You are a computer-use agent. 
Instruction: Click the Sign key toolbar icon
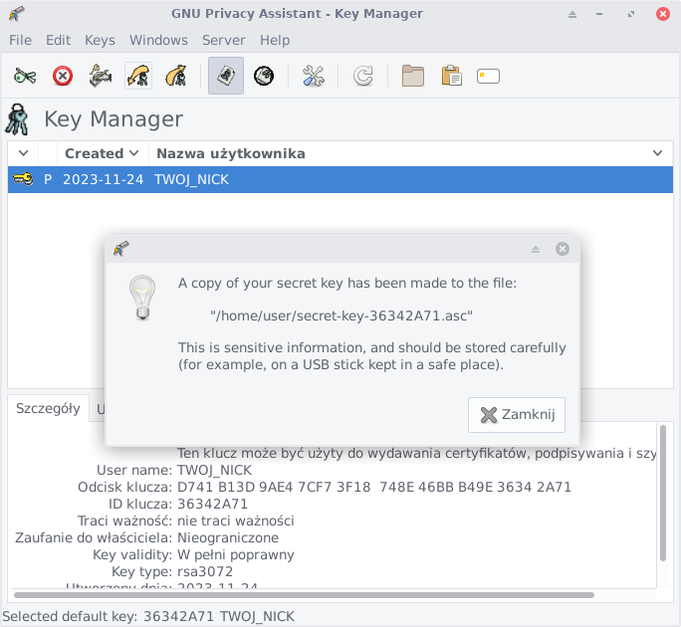coord(101,76)
